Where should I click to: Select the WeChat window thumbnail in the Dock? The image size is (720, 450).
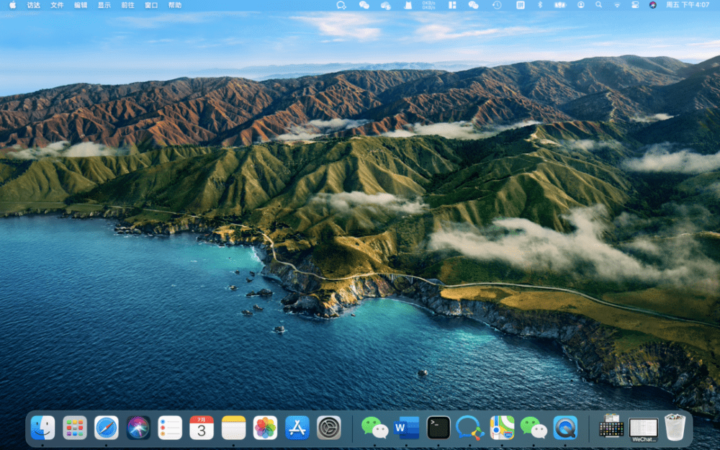(x=643, y=428)
